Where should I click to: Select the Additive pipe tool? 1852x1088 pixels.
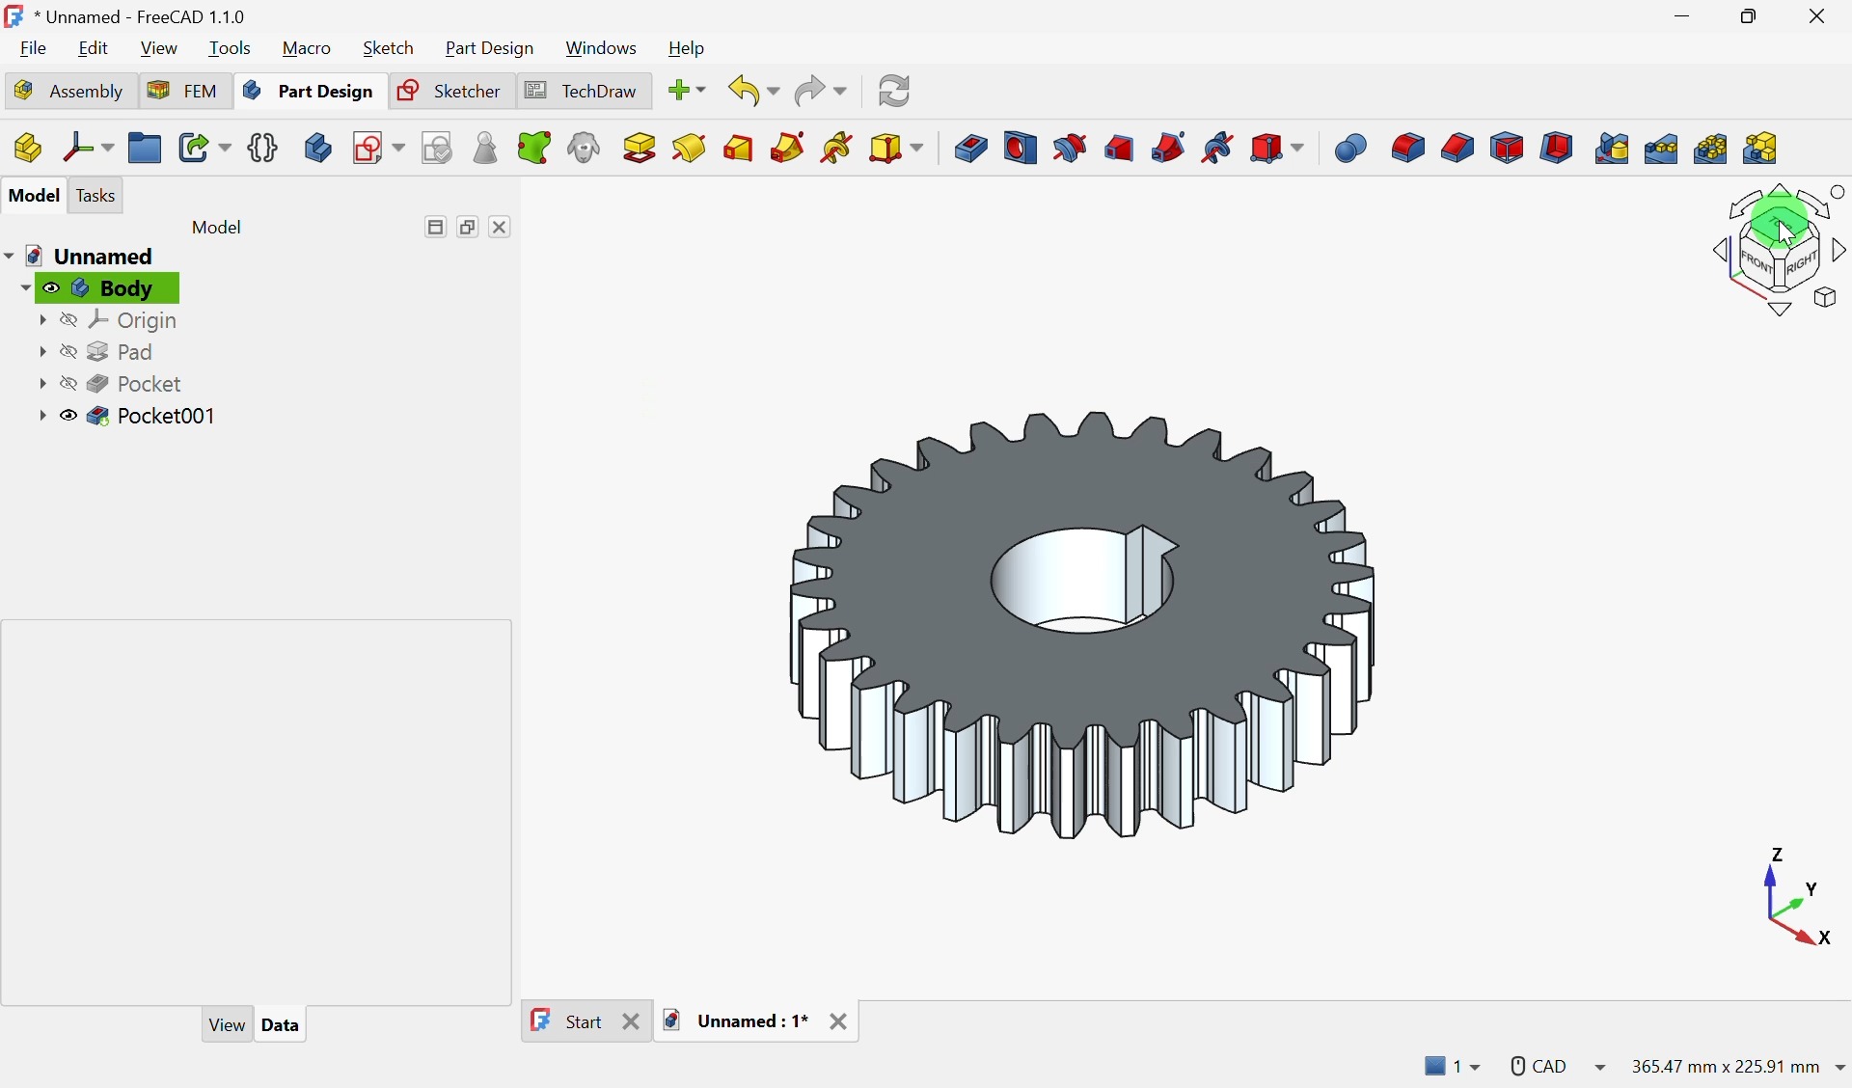click(789, 149)
